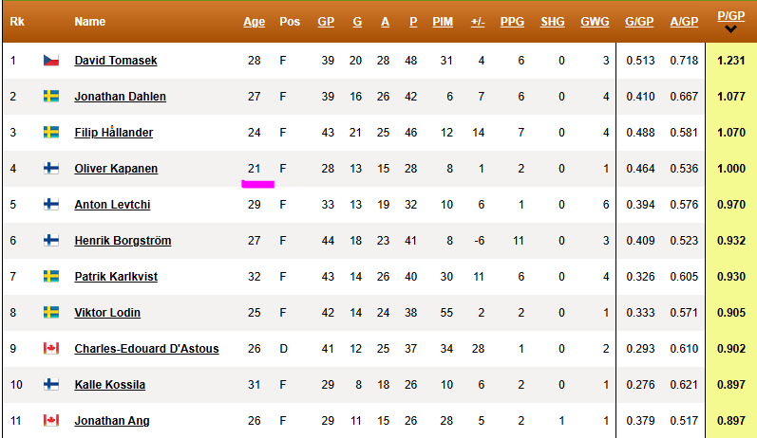The image size is (757, 438).
Task: Open David Tomasek's player page
Action: click(116, 61)
